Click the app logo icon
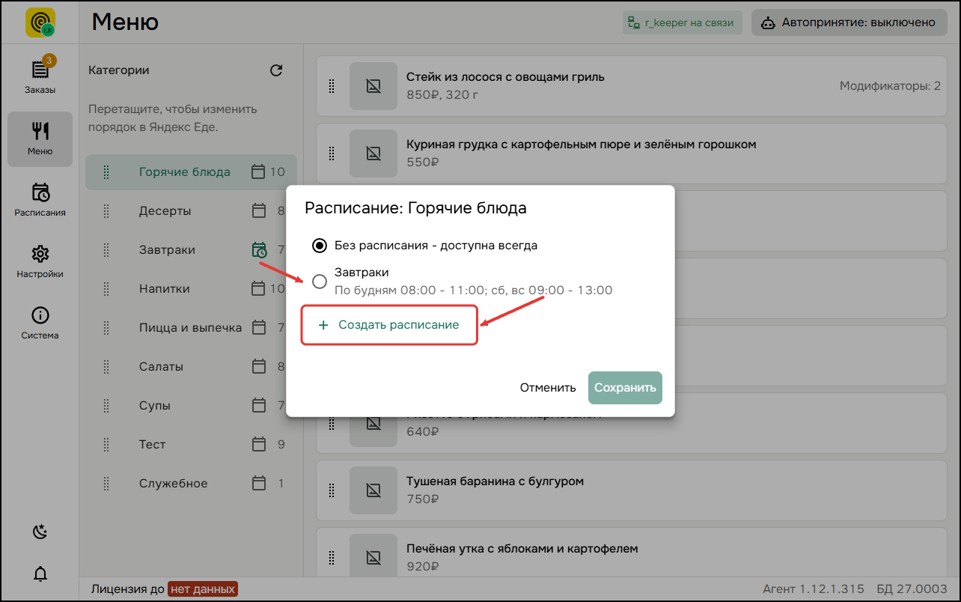 coord(40,22)
